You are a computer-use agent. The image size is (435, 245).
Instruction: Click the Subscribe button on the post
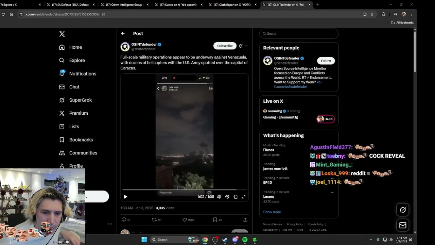tap(225, 46)
